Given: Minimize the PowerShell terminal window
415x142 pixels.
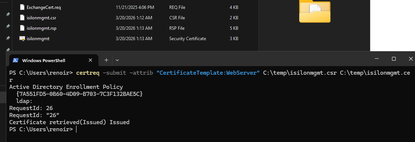Looking at the screenshot, I should (377, 59).
